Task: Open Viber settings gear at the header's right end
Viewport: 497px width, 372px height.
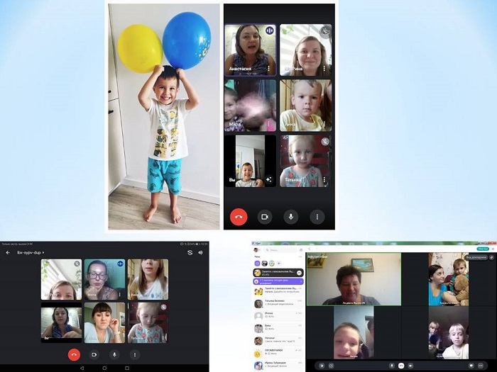Action: click(x=493, y=249)
